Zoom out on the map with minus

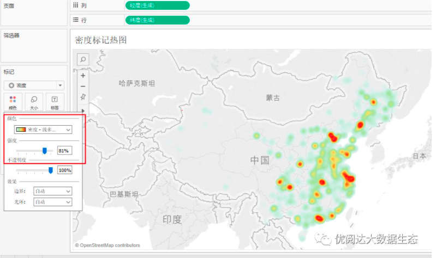83,86
